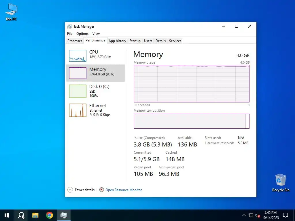Click the memory usage graph
Viewport: 295px width, 221px height.
[192, 84]
